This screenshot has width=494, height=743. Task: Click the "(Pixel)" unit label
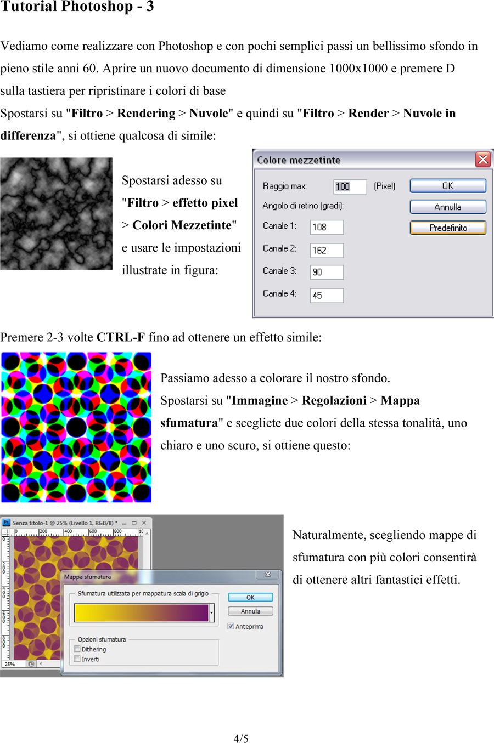pos(385,186)
